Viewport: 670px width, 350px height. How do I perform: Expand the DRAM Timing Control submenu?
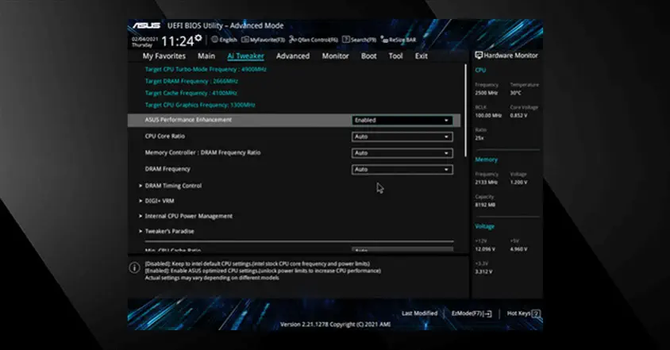[x=172, y=186]
